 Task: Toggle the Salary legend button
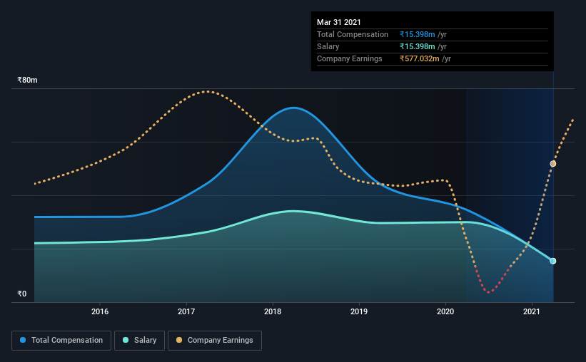139,341
